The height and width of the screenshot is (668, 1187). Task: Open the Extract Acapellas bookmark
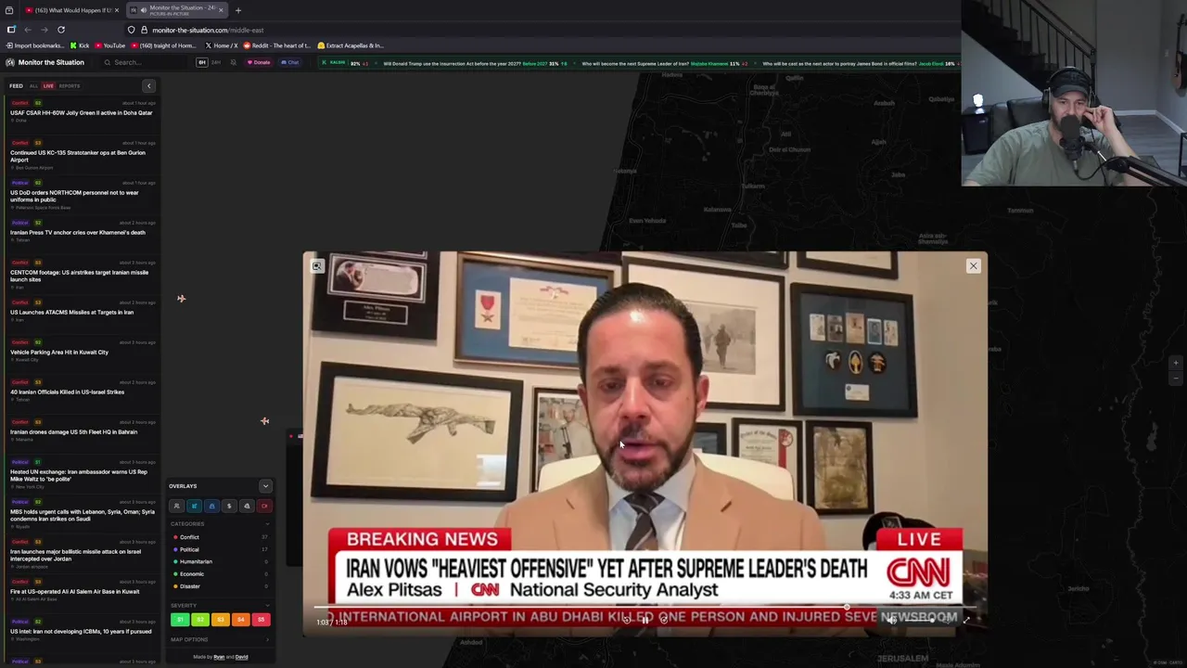pyautogui.click(x=351, y=45)
